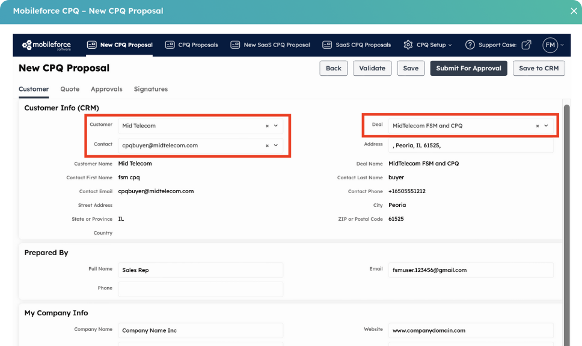Click the New SaaS CPQ Proposal nav icon
Image resolution: width=582 pixels, height=346 pixels.
[235, 45]
